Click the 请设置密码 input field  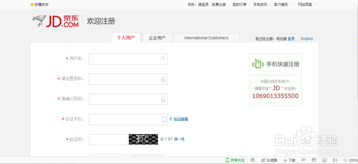click(128, 79)
